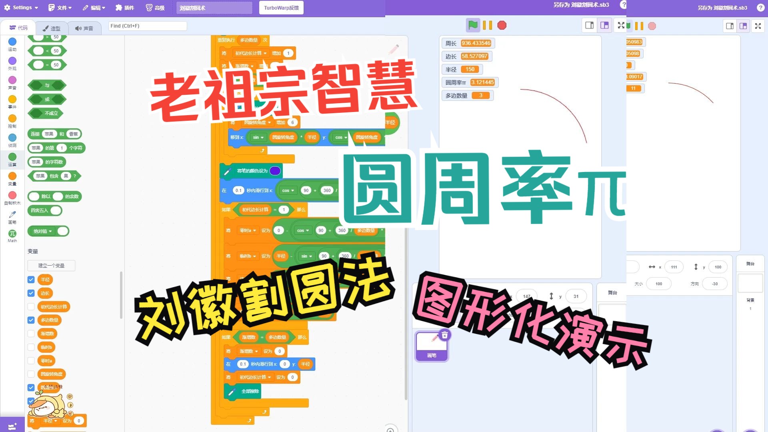The height and width of the screenshot is (432, 768).
Task: Select the 运算 block category
Action: (12, 159)
